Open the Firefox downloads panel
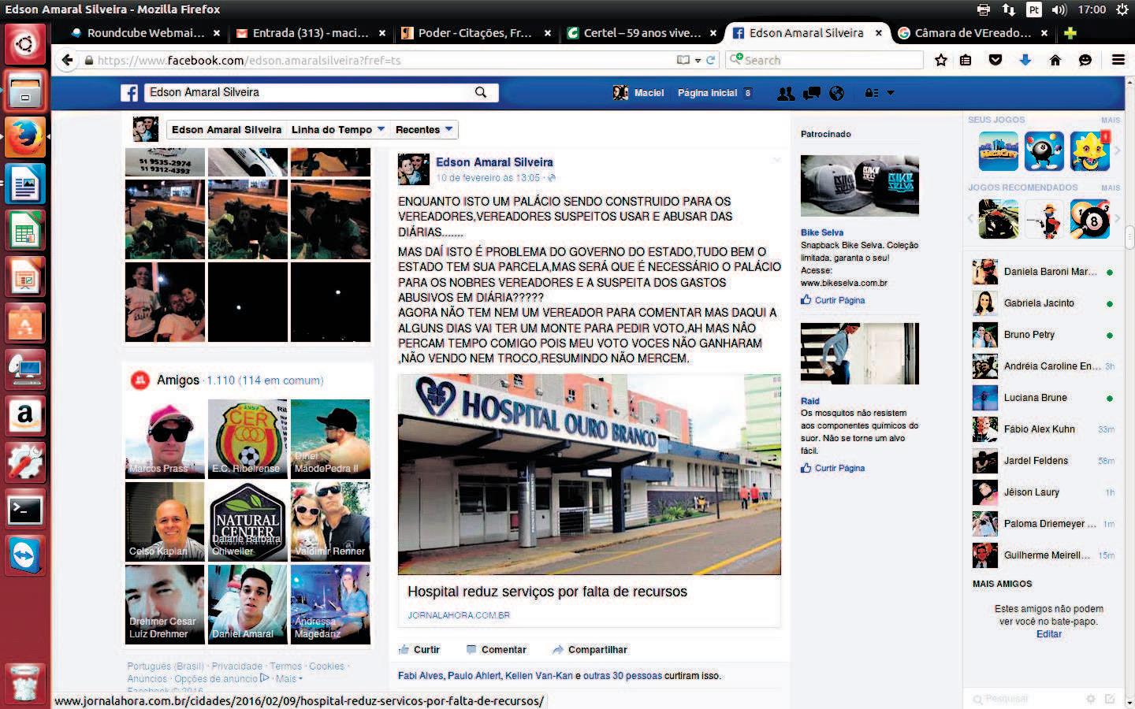This screenshot has width=1135, height=709. pyautogui.click(x=1025, y=60)
